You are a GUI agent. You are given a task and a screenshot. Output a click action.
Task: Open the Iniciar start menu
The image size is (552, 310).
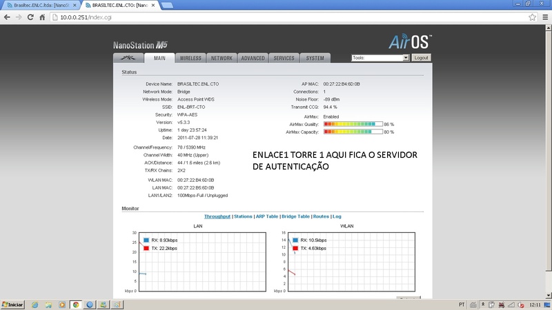pos(12,304)
